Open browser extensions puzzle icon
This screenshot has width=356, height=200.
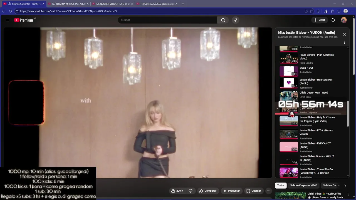point(318,11)
